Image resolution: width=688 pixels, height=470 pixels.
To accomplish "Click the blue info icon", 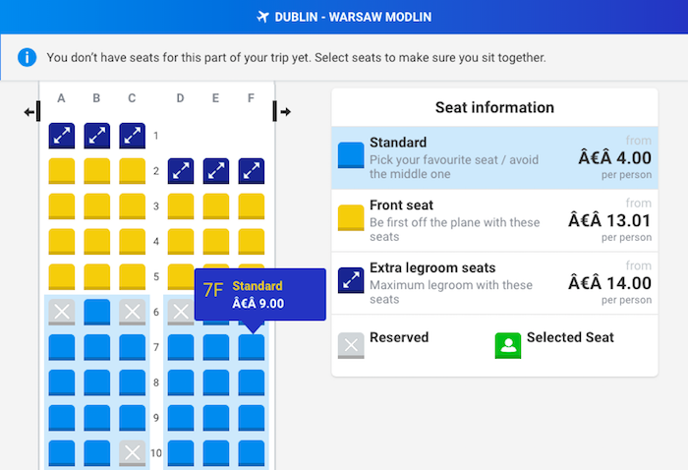I will pos(27,57).
